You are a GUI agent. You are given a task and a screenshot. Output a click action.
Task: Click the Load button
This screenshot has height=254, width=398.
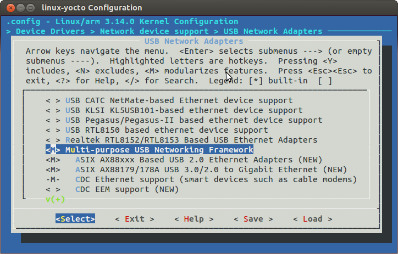pyautogui.click(x=313, y=219)
